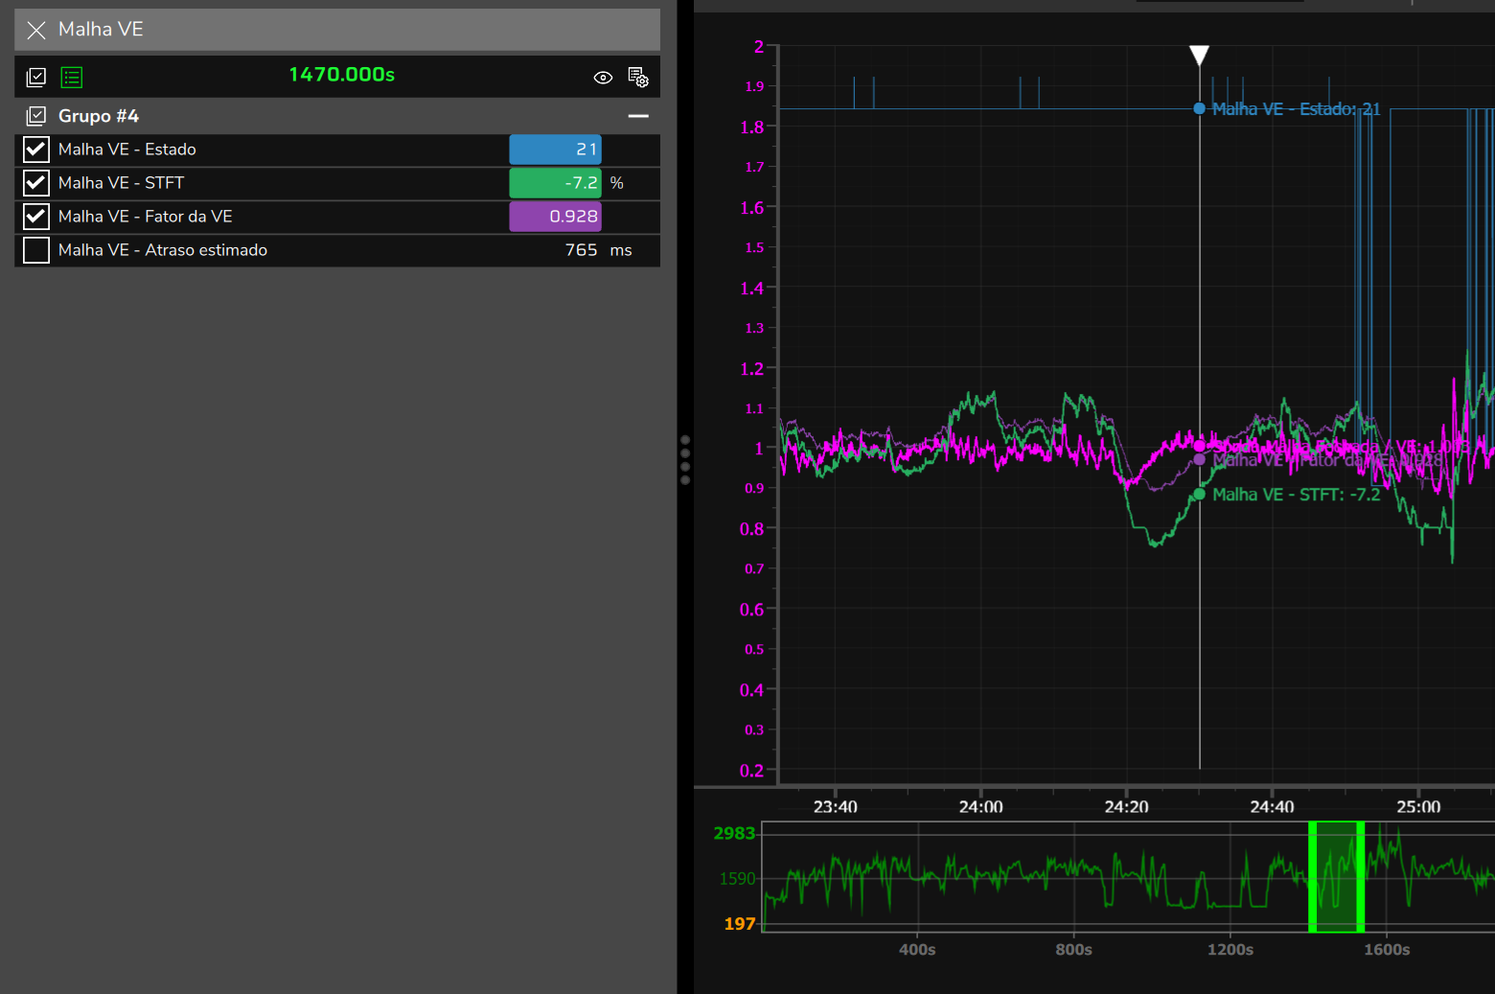This screenshot has width=1495, height=994.
Task: Open the green list view icon
Action: click(x=72, y=77)
